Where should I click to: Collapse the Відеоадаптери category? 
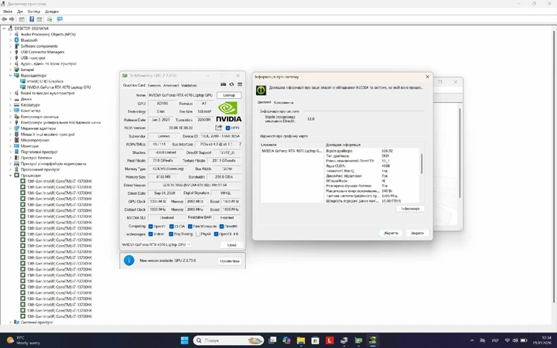coord(10,75)
